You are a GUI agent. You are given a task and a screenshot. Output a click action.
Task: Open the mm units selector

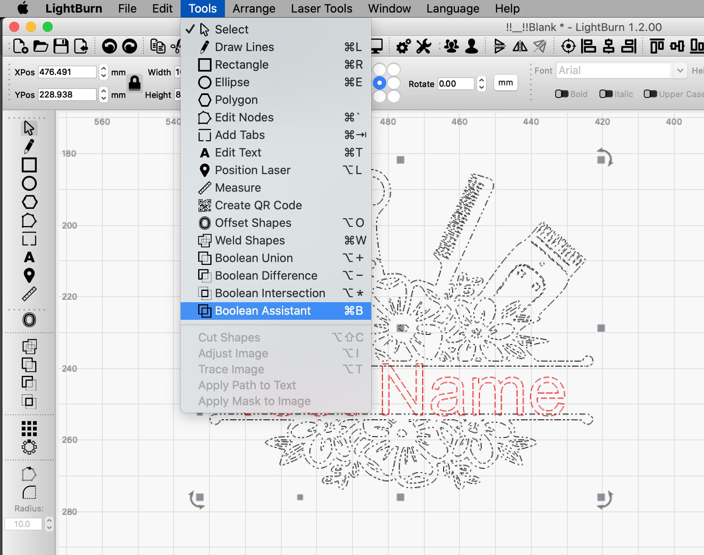(x=505, y=83)
